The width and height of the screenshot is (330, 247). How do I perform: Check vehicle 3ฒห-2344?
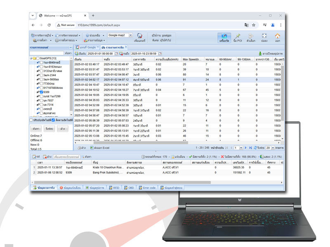click(x=42, y=75)
